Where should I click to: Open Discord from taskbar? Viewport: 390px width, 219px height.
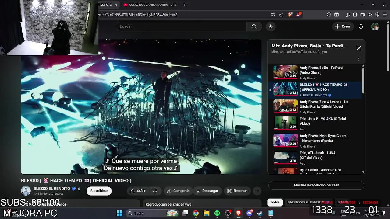coord(249,213)
